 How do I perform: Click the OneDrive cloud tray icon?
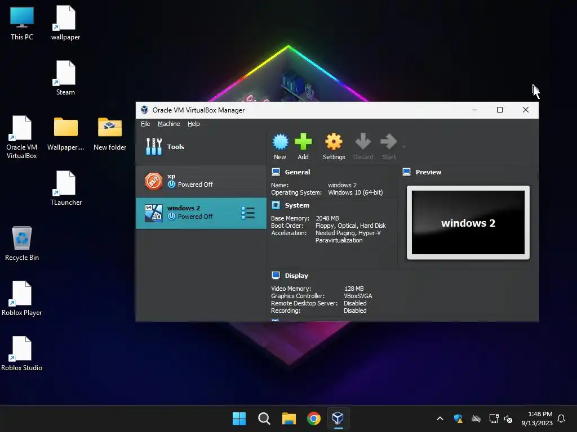pos(476,418)
